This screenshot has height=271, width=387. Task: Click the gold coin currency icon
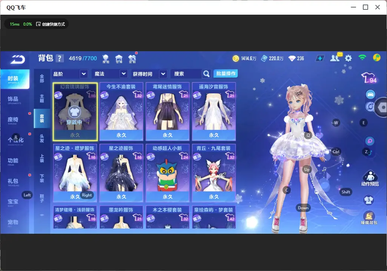[x=236, y=58]
